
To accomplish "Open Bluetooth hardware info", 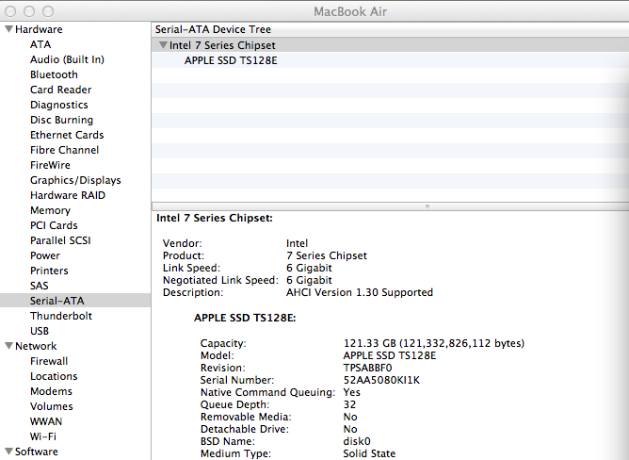I will point(54,74).
